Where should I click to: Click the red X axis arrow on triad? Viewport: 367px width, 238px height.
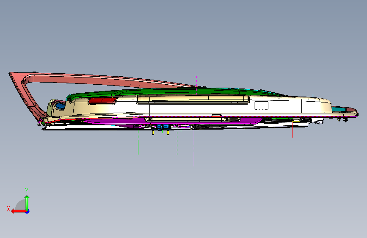[x=18, y=211]
